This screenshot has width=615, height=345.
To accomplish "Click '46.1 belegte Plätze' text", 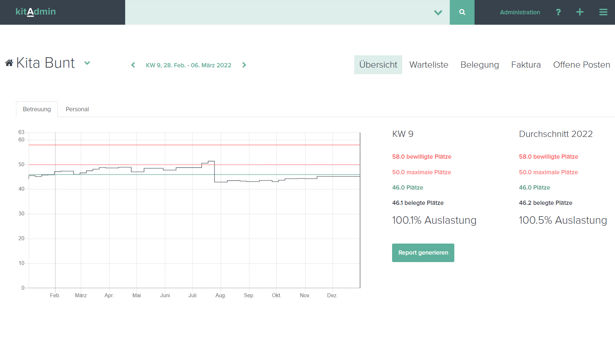I will 418,203.
